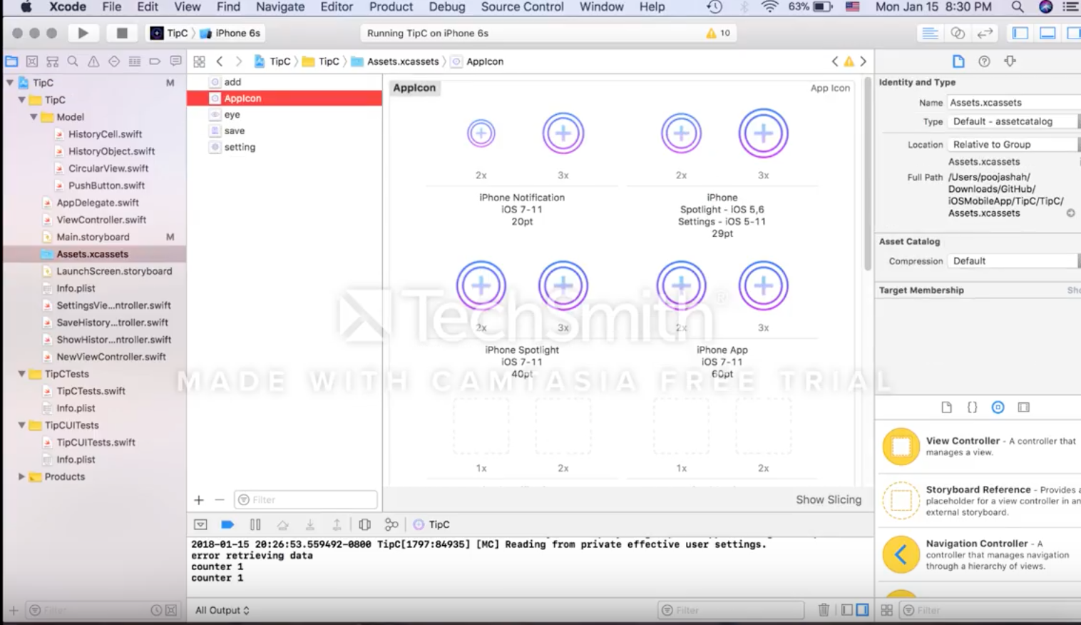Open the Xcode application menu

point(68,7)
